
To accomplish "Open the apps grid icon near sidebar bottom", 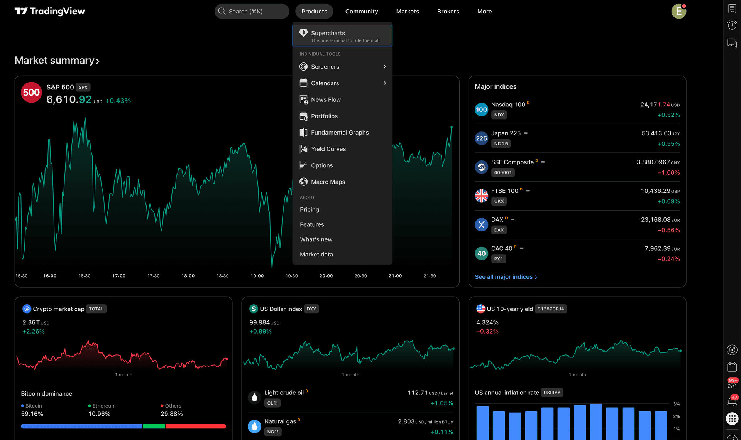I will (732, 418).
